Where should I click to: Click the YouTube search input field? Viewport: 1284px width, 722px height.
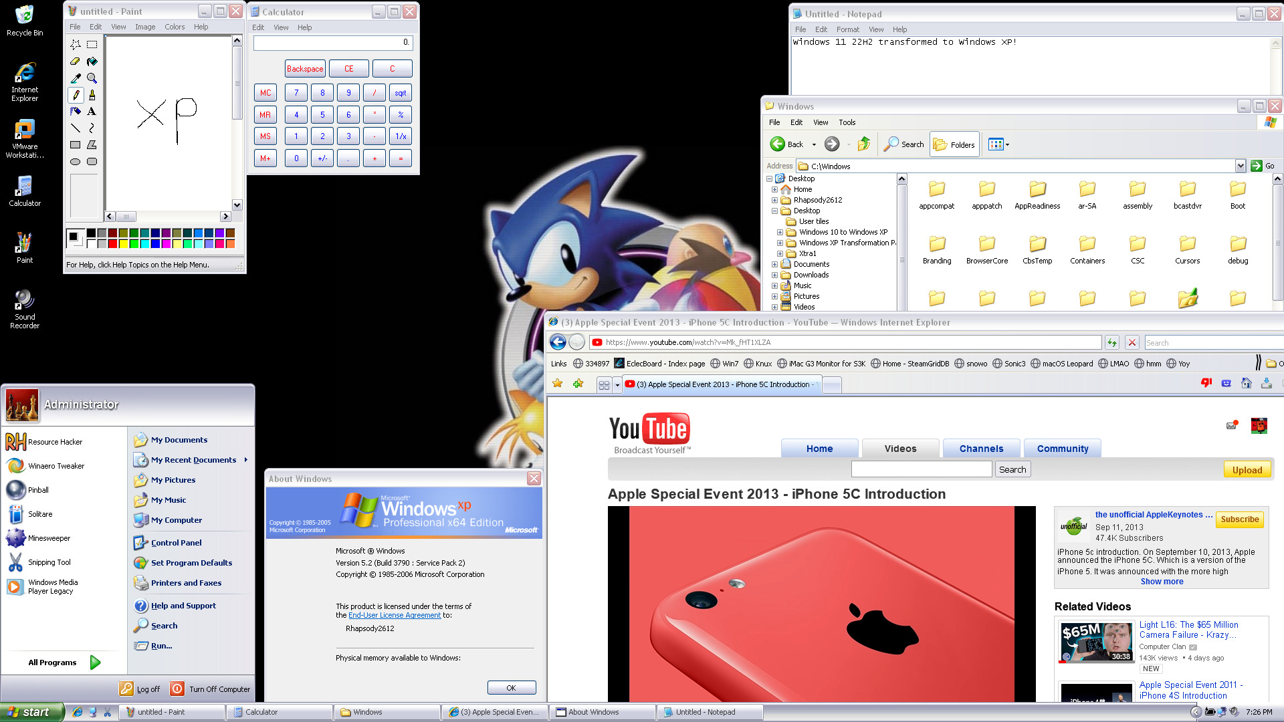pyautogui.click(x=921, y=469)
